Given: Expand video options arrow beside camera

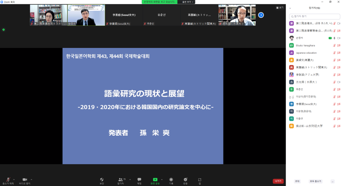Looking at the screenshot, I should (31, 179).
